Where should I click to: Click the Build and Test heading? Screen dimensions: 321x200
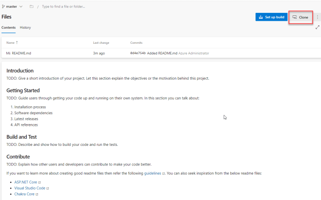[21, 137]
